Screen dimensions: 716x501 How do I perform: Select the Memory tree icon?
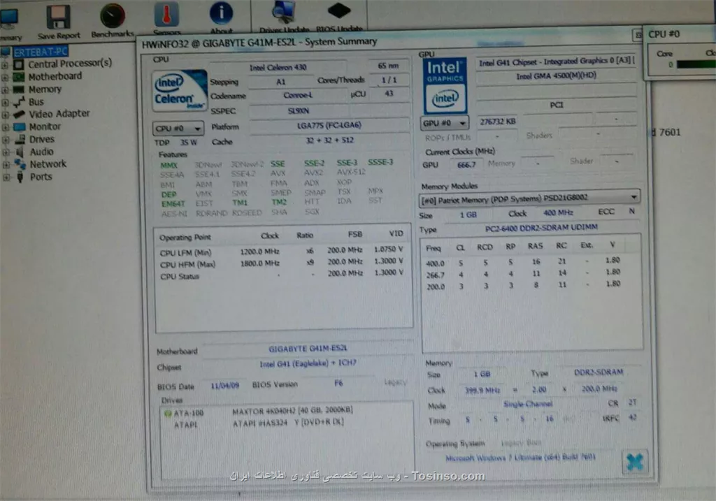[18, 89]
